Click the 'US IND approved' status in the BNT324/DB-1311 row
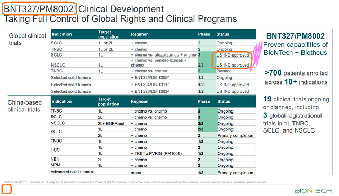 point(233,85)
